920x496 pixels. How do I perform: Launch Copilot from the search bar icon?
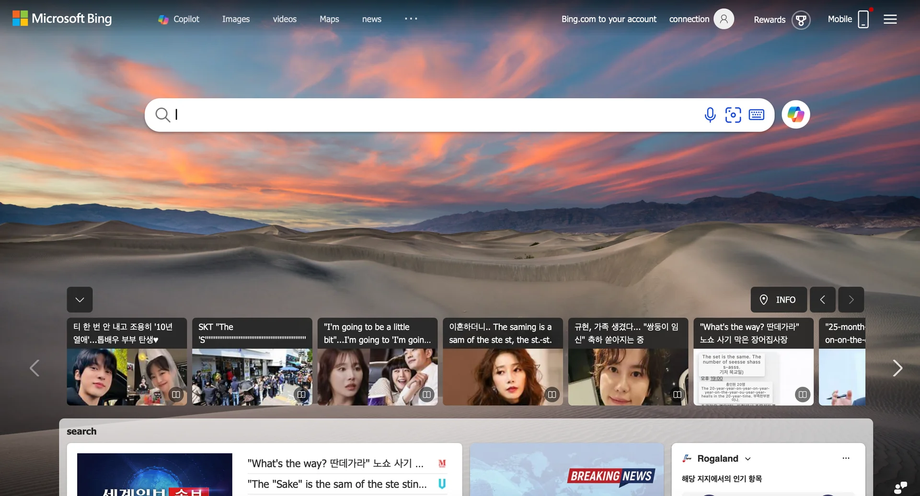795,114
